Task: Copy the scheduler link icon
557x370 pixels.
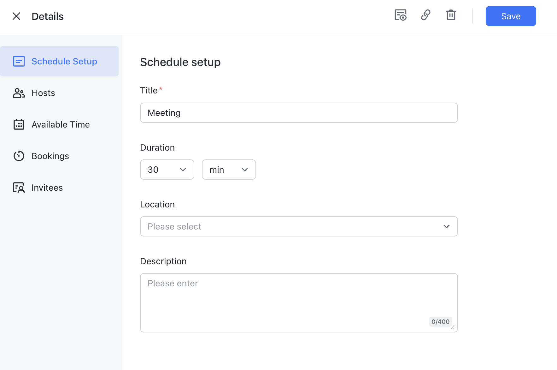Action: pyautogui.click(x=426, y=15)
